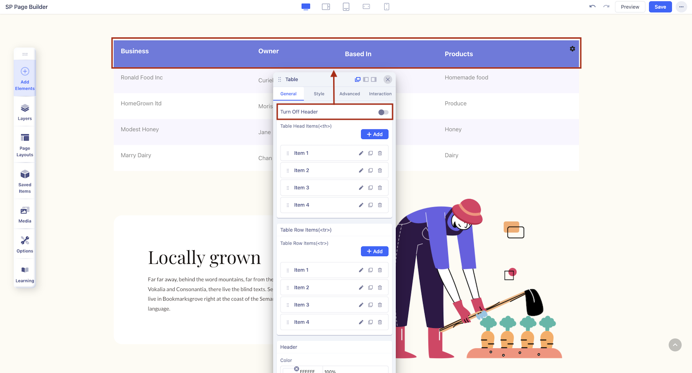Switch to desktop device view
Viewport: 692px width, 373px height.
coord(305,7)
